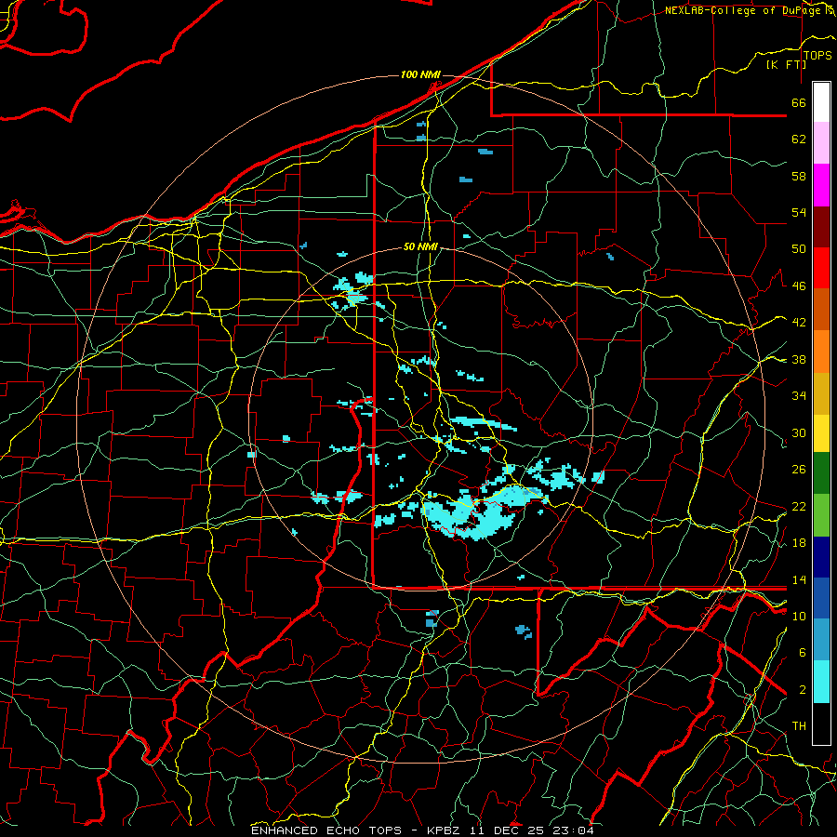Viewport: 837px width, 837px height.
Task: Click the '2' scale value label
Action: point(803,690)
